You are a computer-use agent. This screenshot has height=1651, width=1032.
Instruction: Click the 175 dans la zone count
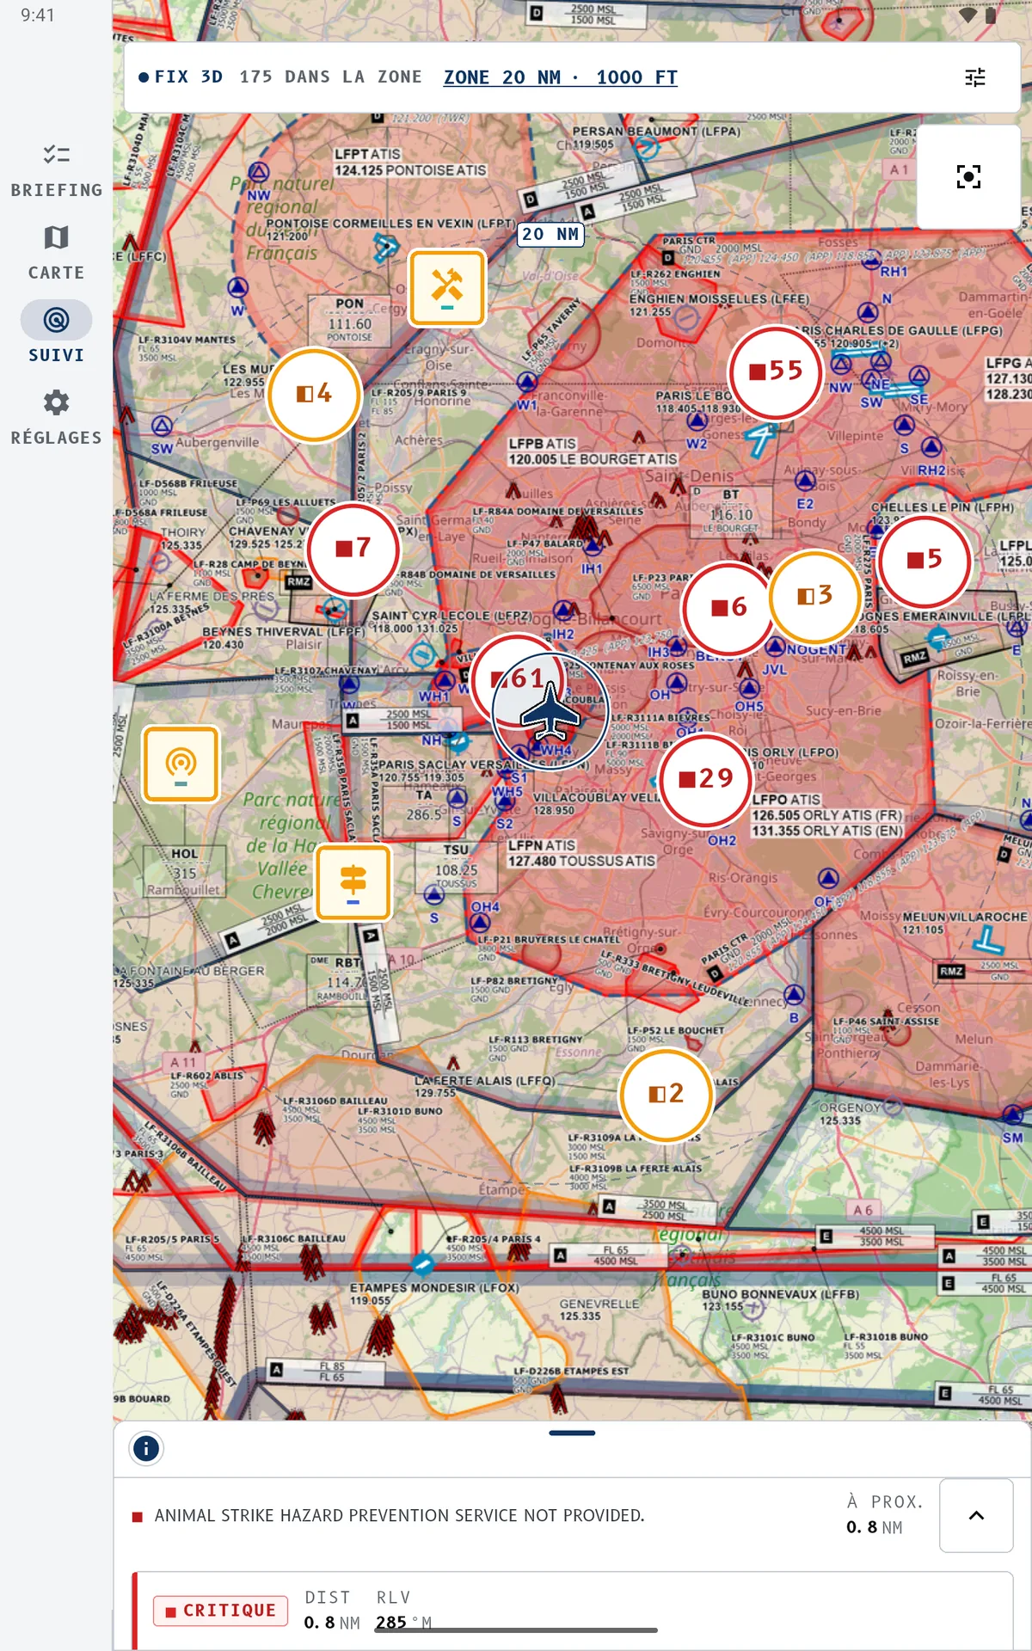coord(330,77)
